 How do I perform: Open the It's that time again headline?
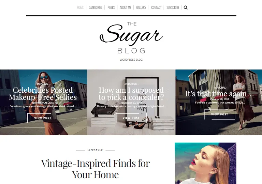pos(220,94)
